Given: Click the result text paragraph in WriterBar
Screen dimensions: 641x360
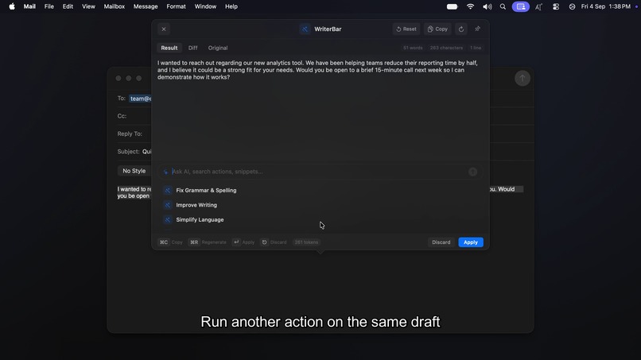Looking at the screenshot, I should coord(319,70).
